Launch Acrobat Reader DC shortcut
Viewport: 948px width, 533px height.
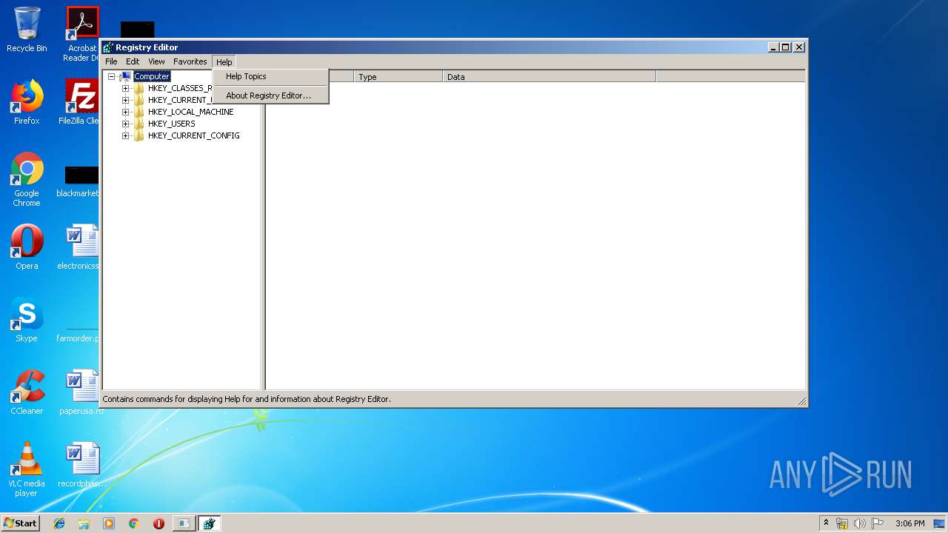(x=81, y=34)
